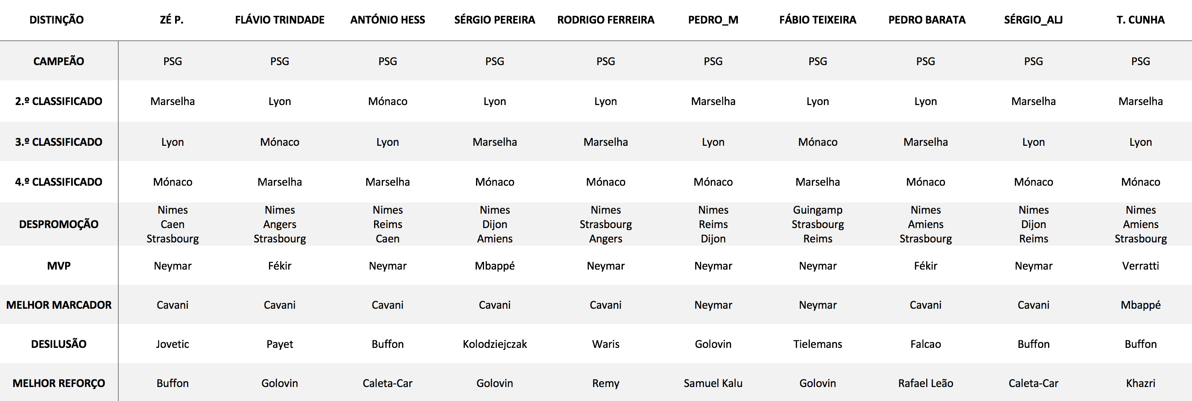
Task: Click the Payet cell
Action: [x=279, y=344]
